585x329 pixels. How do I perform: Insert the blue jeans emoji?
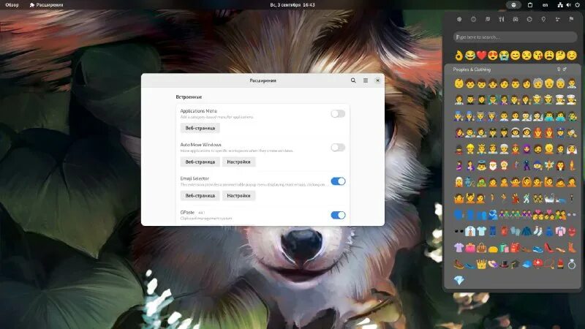493,231
